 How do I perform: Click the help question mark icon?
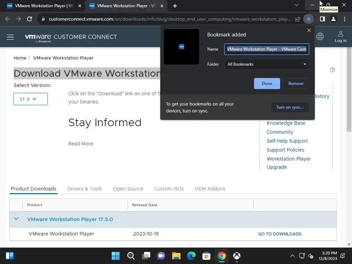tap(332, 70)
